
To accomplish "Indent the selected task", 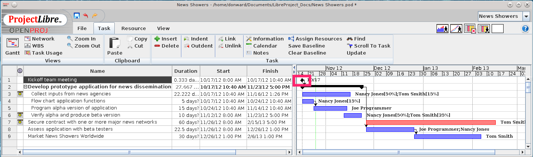I will coord(196,39).
